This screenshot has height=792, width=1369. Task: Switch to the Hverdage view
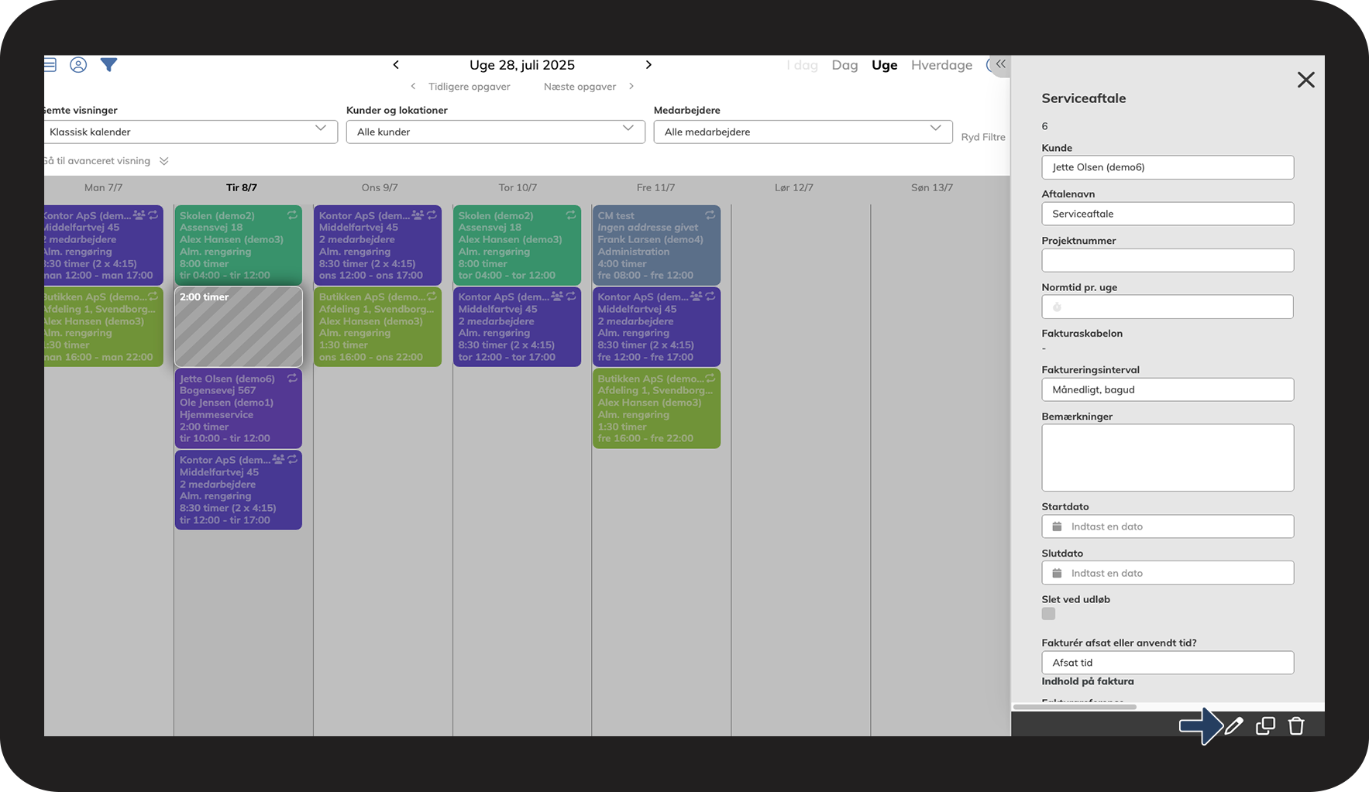pos(941,65)
